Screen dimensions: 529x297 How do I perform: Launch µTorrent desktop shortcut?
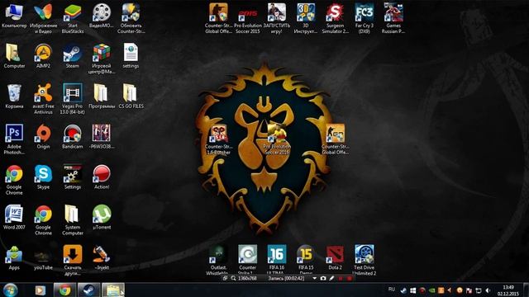pyautogui.click(x=102, y=218)
